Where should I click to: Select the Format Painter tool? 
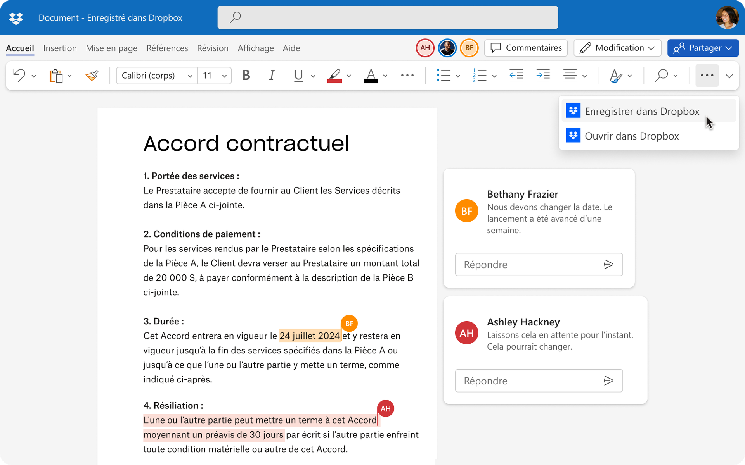[x=92, y=76]
